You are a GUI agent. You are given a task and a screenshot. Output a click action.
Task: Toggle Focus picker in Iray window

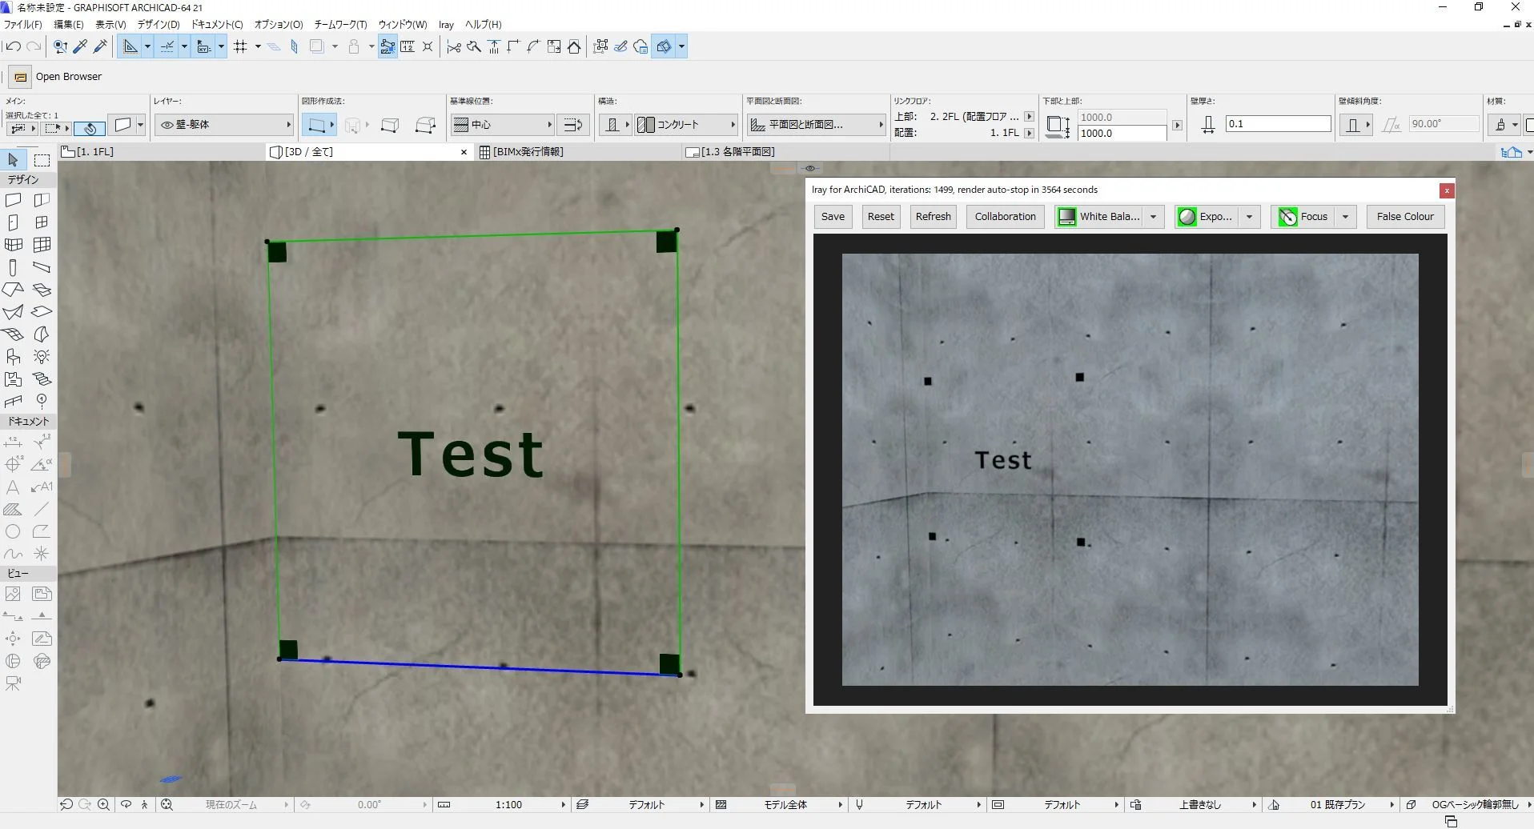1287,217
